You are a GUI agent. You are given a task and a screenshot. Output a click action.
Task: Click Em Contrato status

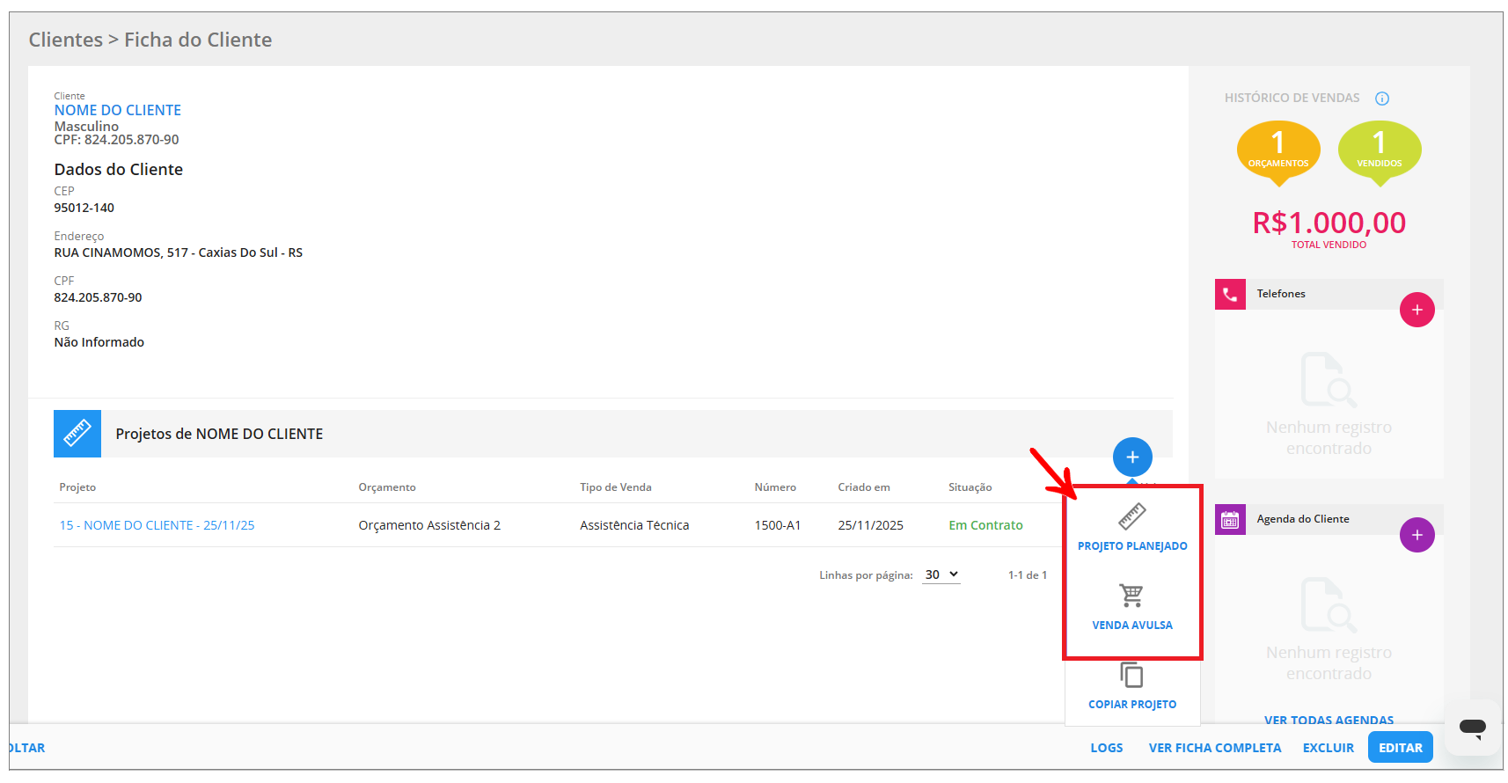point(985,525)
